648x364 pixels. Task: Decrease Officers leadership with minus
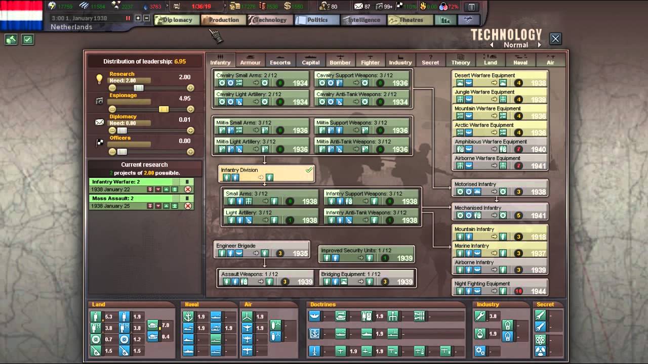(112, 152)
